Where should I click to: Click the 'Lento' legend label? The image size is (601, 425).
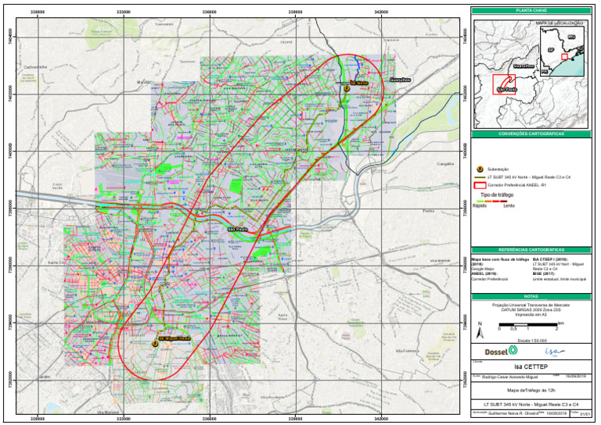tap(509, 205)
